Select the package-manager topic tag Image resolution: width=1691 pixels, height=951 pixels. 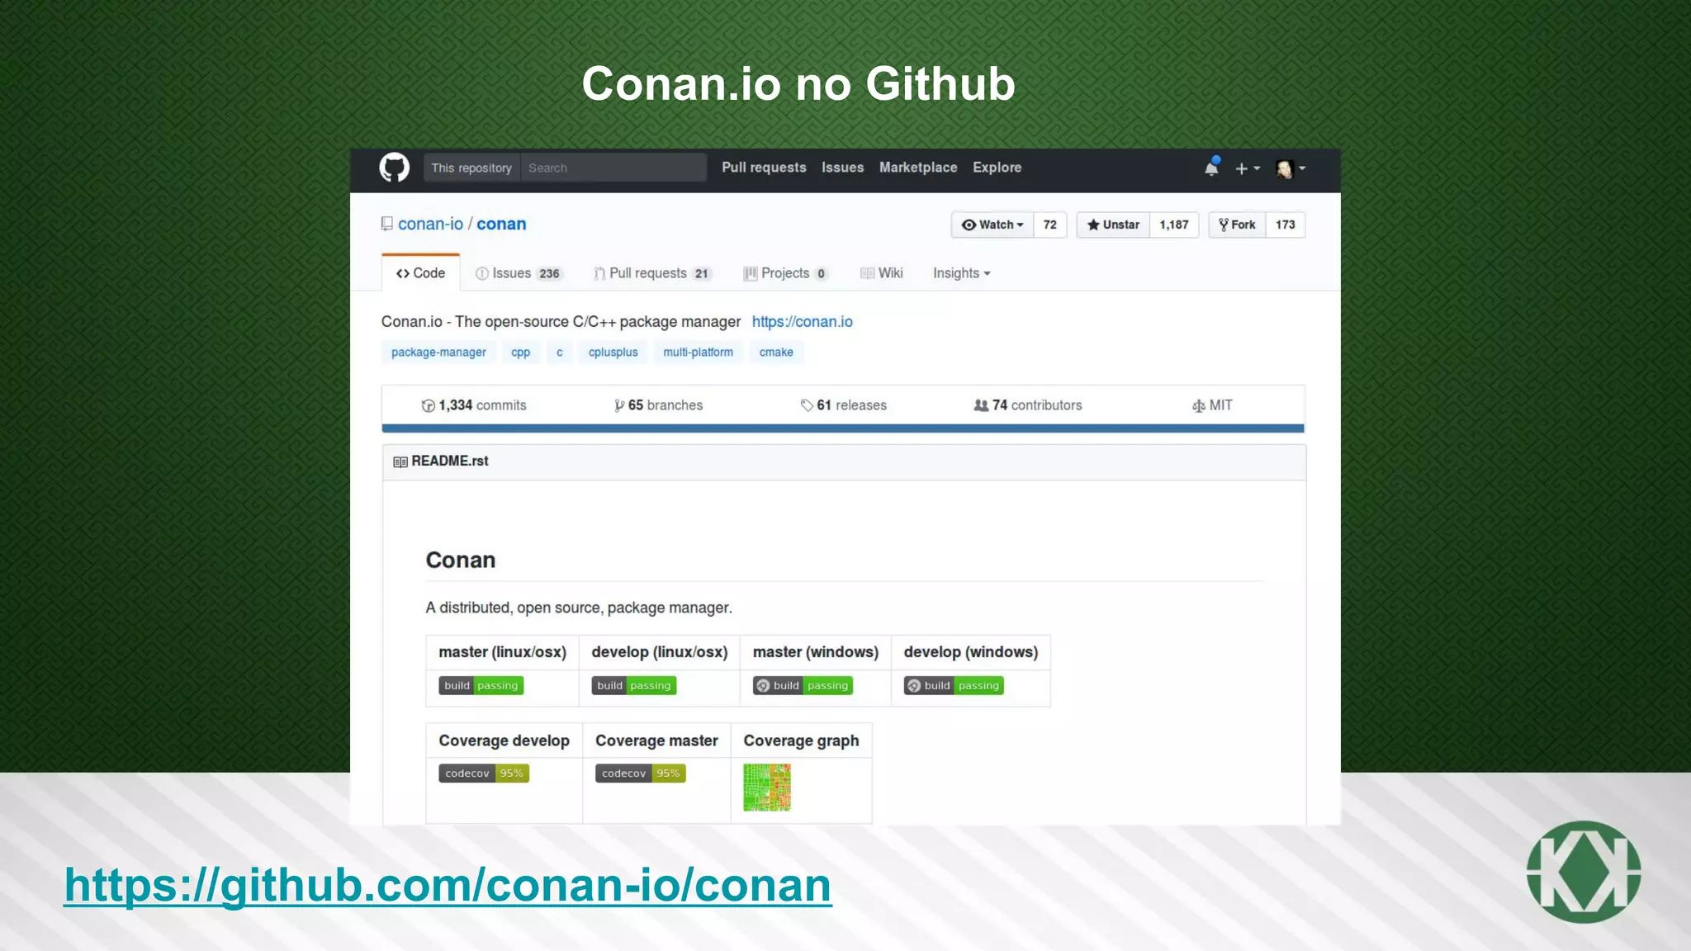point(438,352)
